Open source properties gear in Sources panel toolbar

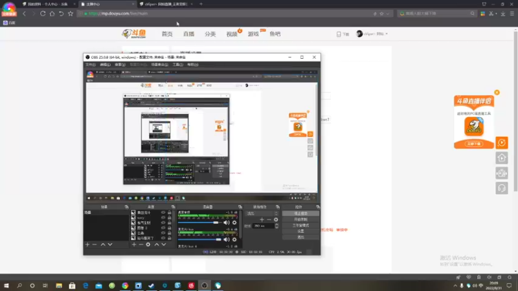coord(148,244)
